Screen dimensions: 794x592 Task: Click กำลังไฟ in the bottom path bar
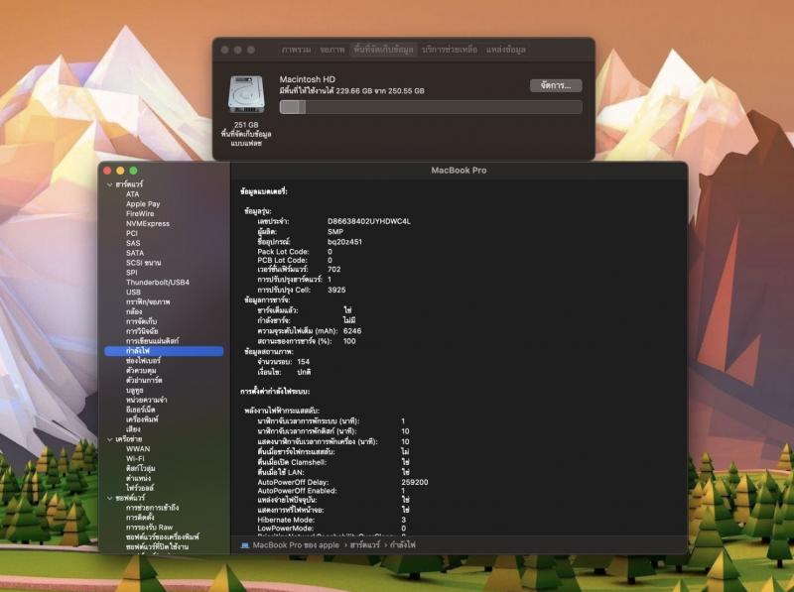403,545
